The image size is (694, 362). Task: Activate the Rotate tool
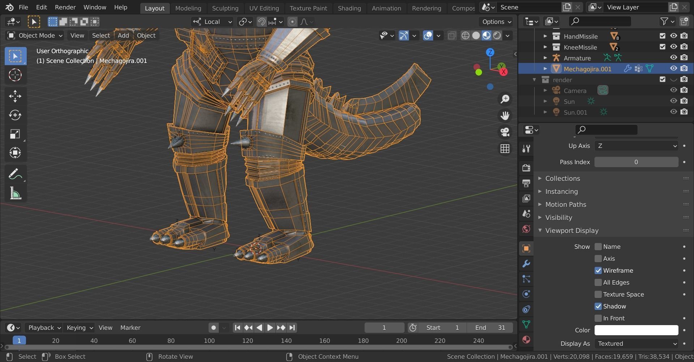pyautogui.click(x=15, y=115)
